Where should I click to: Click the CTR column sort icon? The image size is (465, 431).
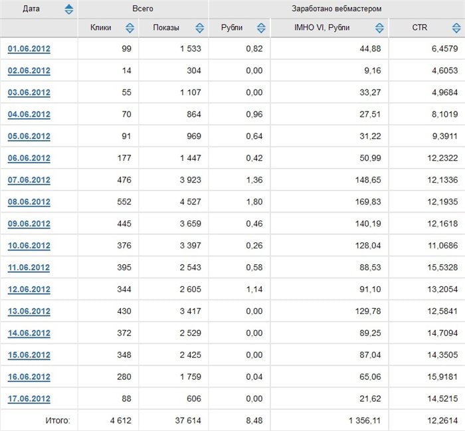pos(456,28)
